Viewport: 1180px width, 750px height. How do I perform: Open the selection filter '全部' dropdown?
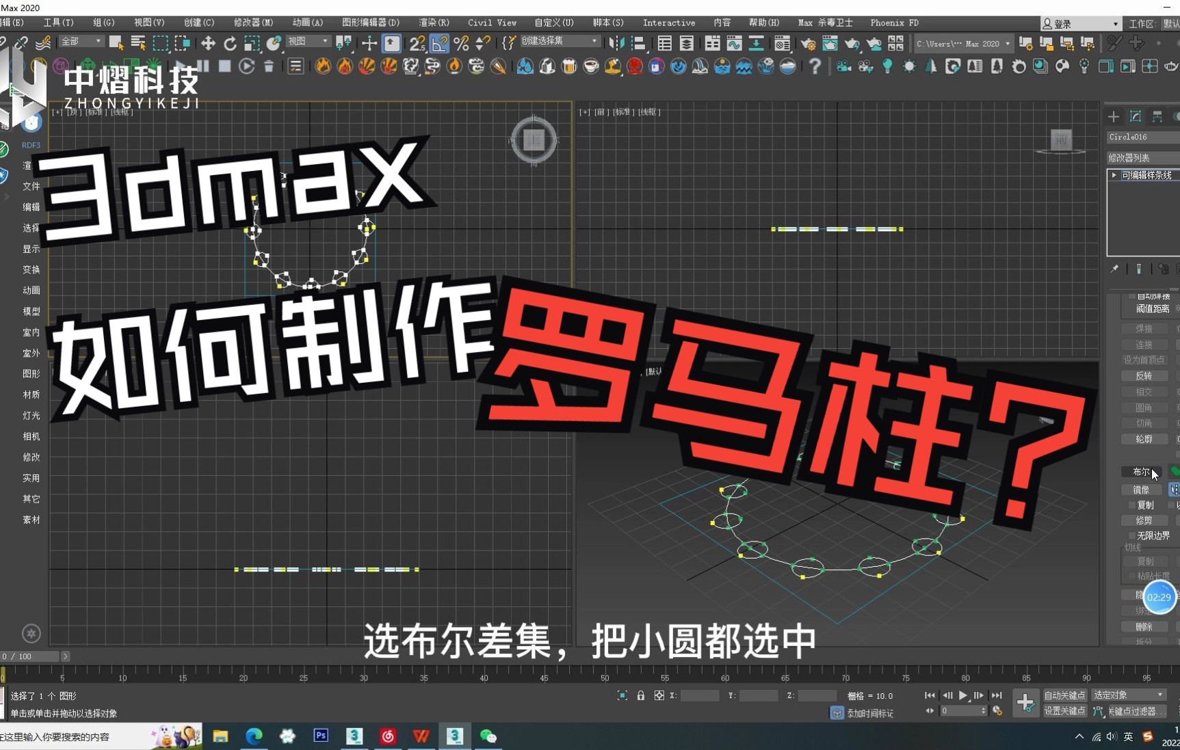click(81, 42)
